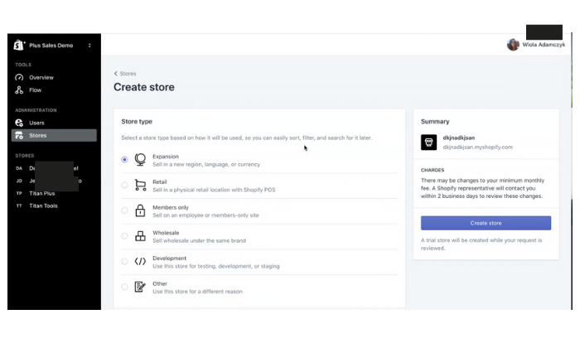This screenshot has width=580, height=348.
Task: Select the Other radio button
Action: (x=124, y=287)
